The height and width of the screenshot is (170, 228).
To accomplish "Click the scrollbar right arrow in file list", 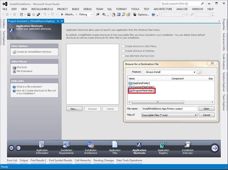I will pyautogui.click(x=213, y=102).
